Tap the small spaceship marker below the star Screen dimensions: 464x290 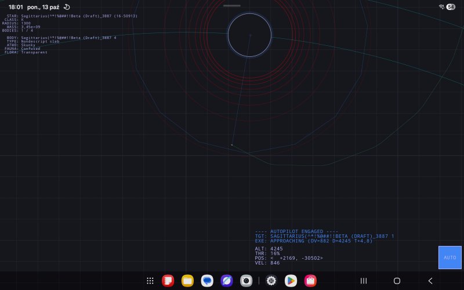pyautogui.click(x=232, y=144)
